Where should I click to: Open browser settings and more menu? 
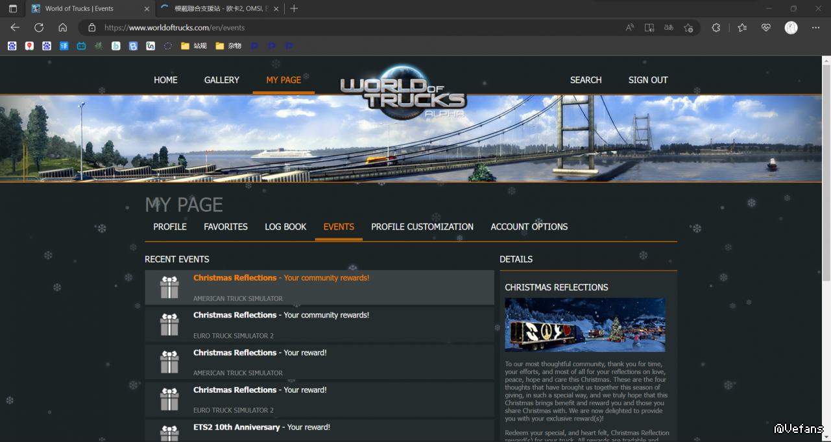tap(813, 28)
